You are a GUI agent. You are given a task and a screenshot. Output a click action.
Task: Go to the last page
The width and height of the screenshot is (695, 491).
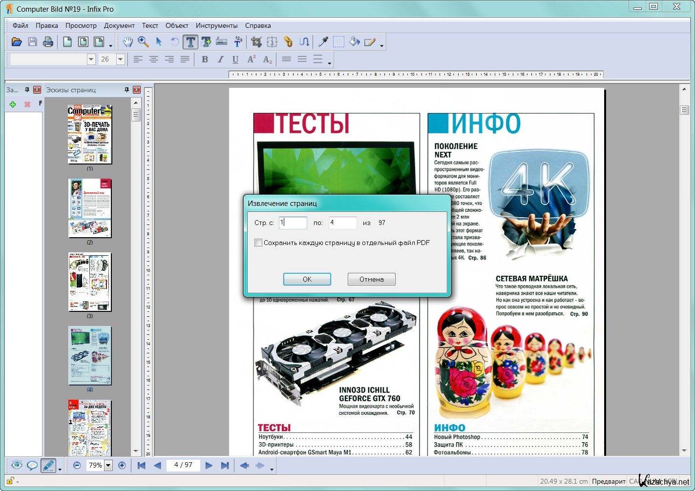coord(225,466)
